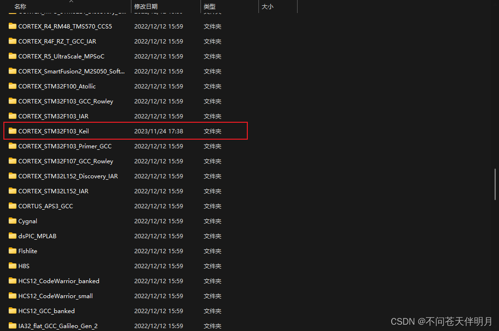This screenshot has height=331, width=499.
Task: Click the modified date of CORTUS_APS3_GCC folder
Action: [158, 206]
